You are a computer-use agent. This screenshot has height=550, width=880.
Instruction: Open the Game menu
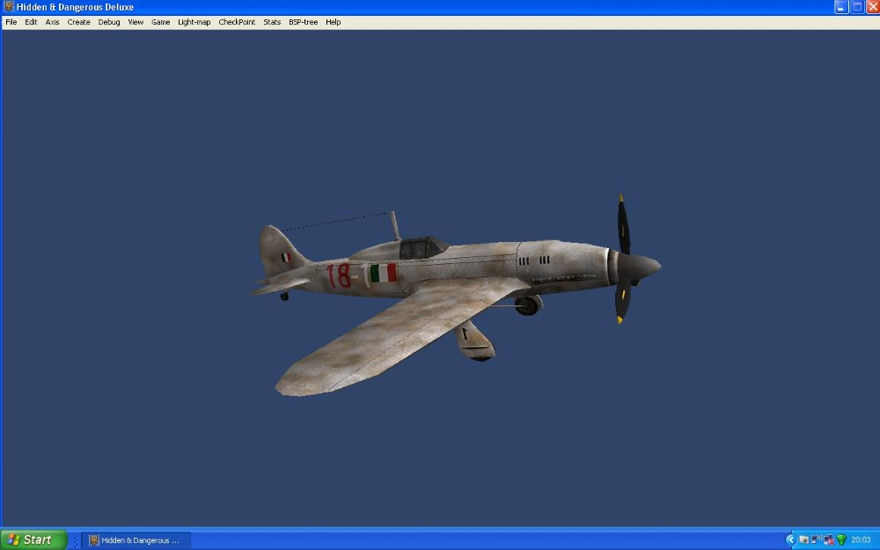160,22
